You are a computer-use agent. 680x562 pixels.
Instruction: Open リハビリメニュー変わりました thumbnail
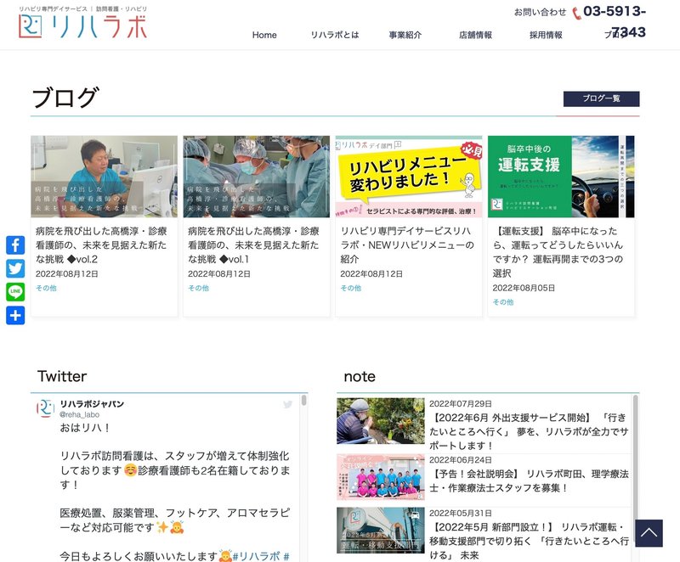tap(409, 177)
